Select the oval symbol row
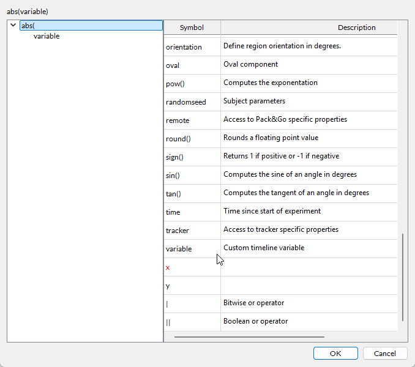The height and width of the screenshot is (367, 415). pos(173,65)
